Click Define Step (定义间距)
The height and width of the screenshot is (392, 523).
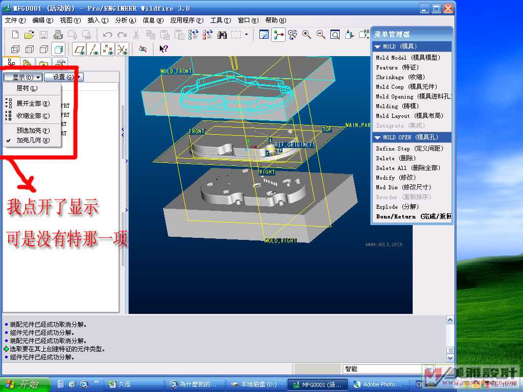410,149
